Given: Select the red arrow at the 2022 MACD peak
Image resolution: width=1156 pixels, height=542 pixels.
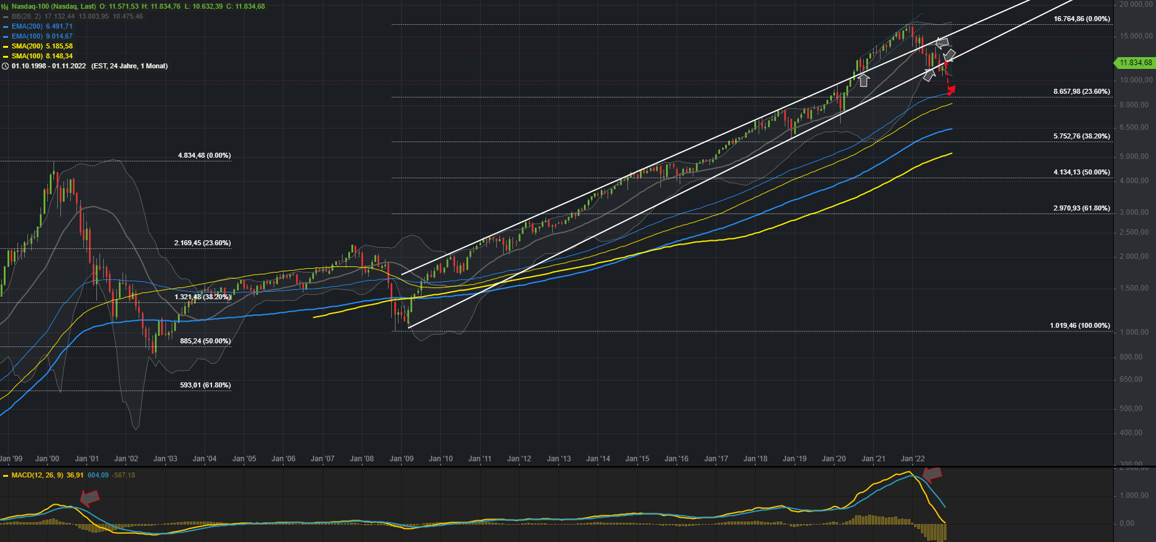Looking at the screenshot, I should (932, 474).
